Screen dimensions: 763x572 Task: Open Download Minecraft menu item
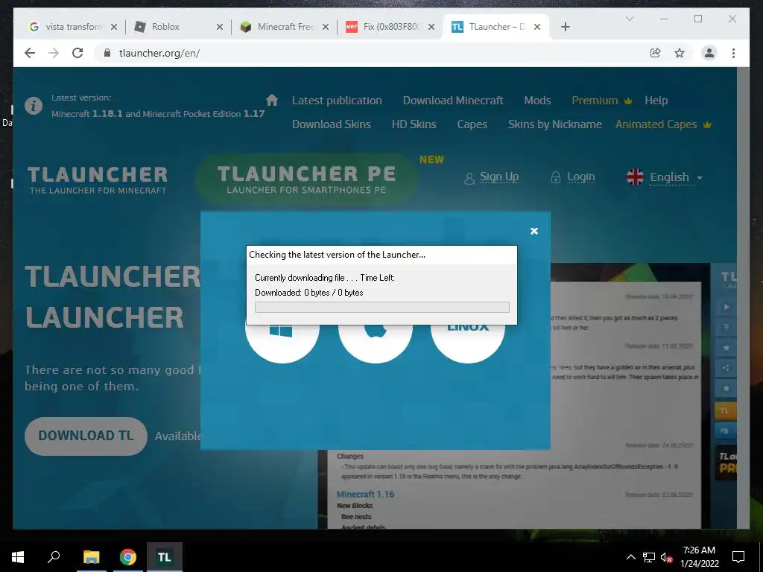[x=453, y=101]
